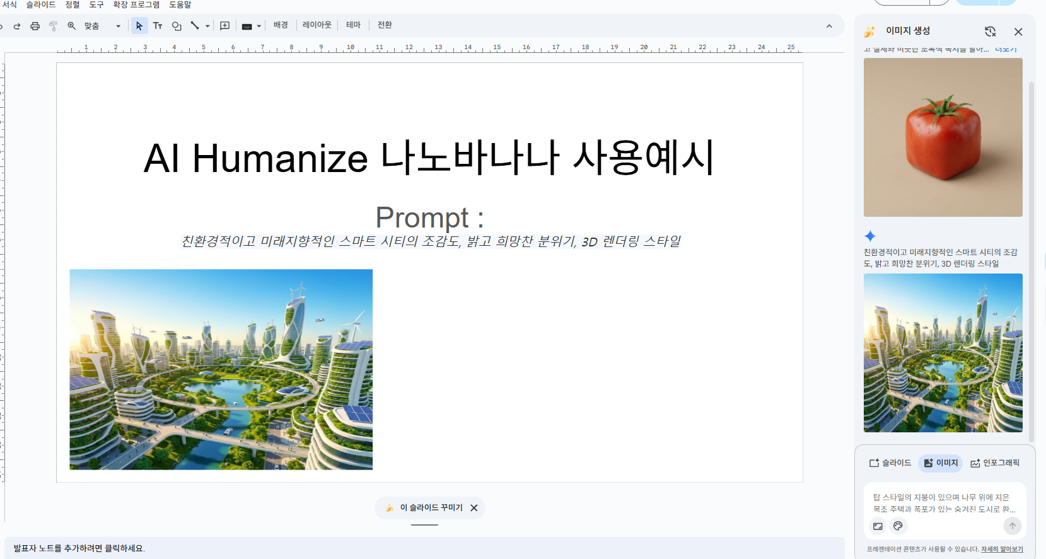Click the zoom magnifier icon
The image size is (1046, 559).
[x=72, y=26]
